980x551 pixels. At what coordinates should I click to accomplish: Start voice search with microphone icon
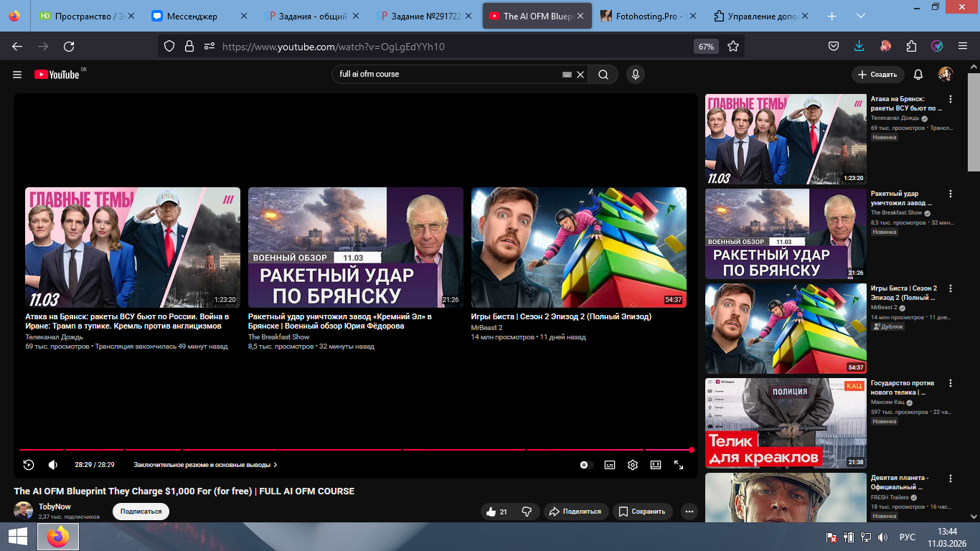click(x=634, y=74)
